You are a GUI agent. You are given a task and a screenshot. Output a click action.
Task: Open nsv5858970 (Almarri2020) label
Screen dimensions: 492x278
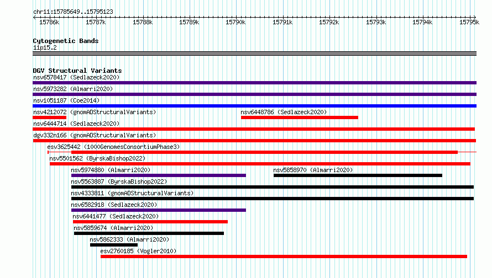(x=313, y=170)
